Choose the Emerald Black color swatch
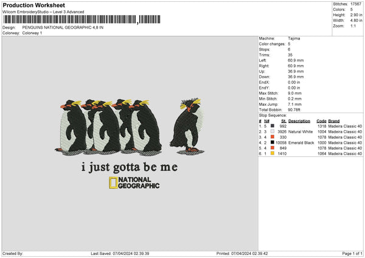This screenshot has height=258, width=365. pos(273,142)
